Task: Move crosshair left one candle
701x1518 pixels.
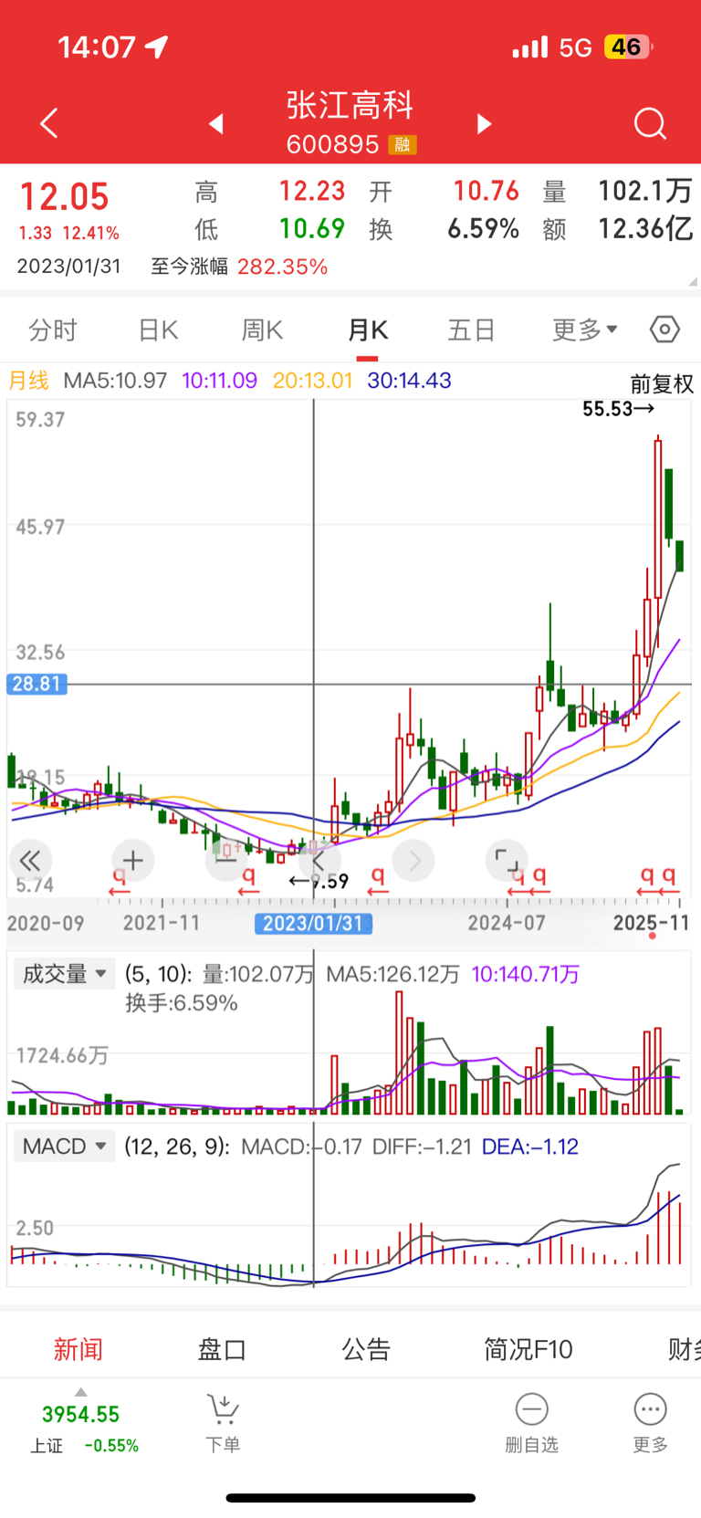Action: tap(319, 860)
